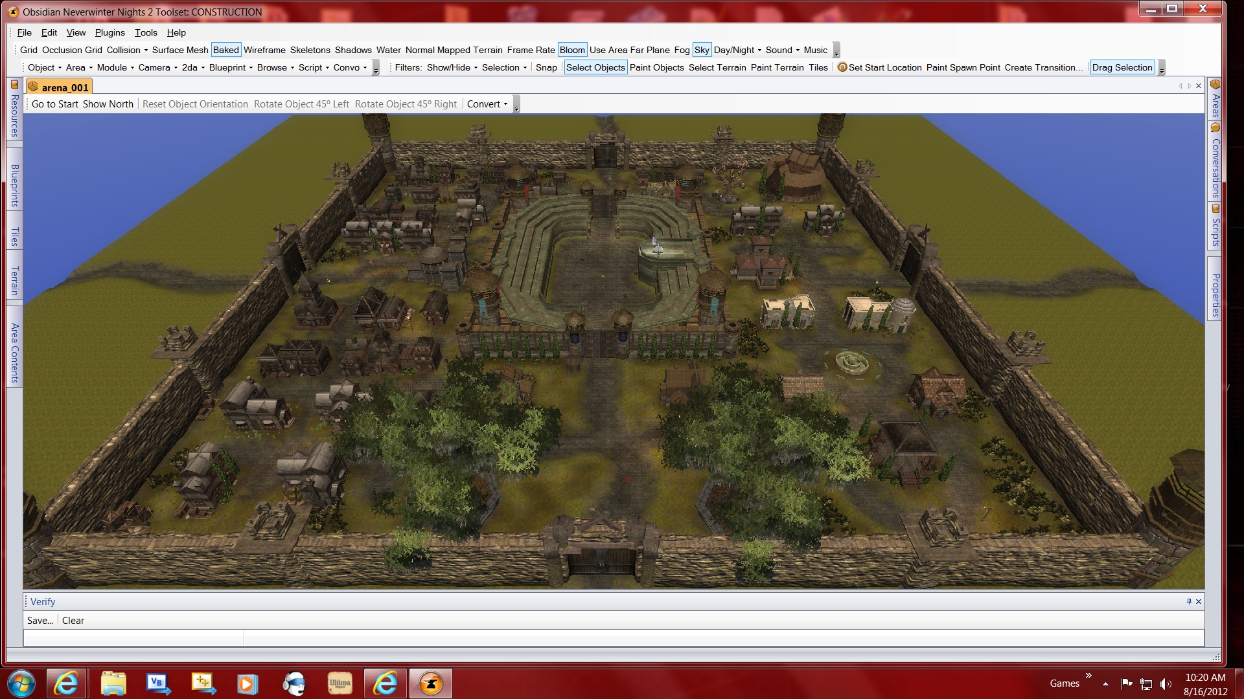This screenshot has height=699, width=1244.
Task: Click the Set Start Location icon
Action: (842, 67)
